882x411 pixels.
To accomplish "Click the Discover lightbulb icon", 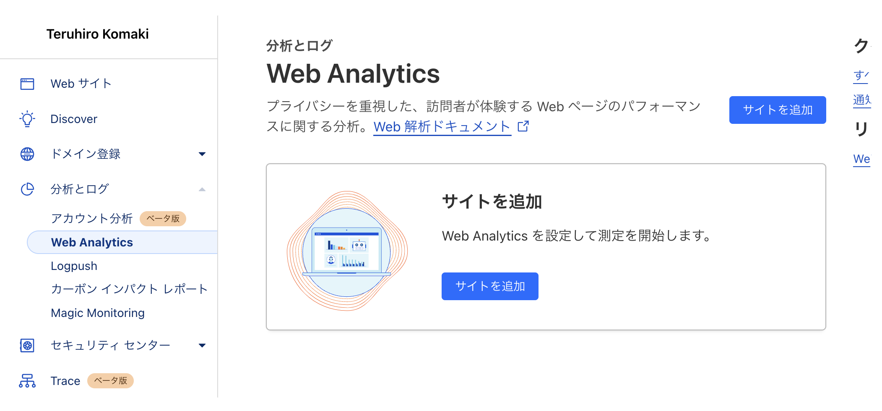I will [x=26, y=119].
